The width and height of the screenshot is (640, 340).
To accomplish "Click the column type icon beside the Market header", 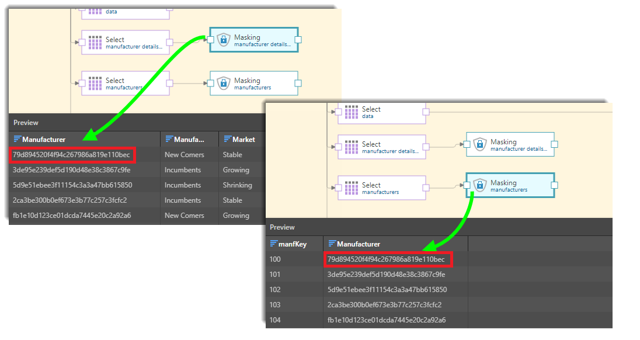I will tap(227, 140).
